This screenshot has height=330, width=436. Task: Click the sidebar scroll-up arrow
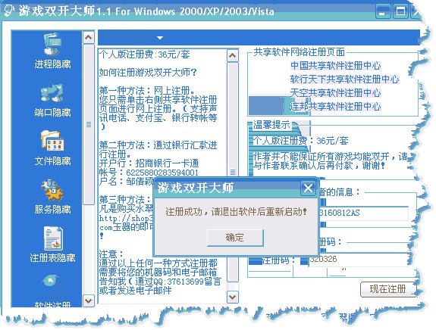click(x=89, y=37)
